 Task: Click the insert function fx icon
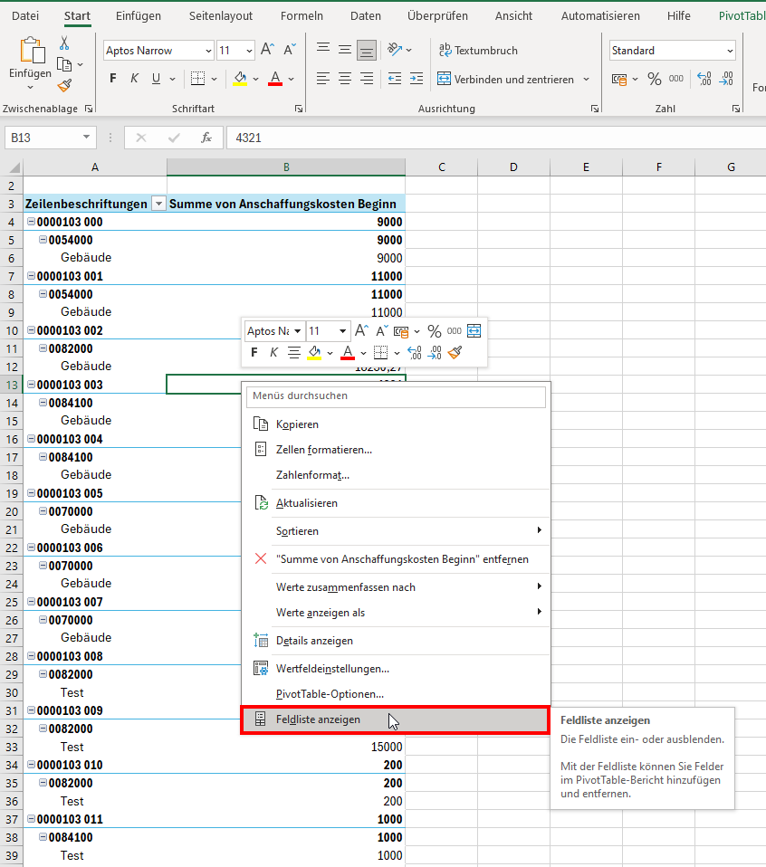206,138
